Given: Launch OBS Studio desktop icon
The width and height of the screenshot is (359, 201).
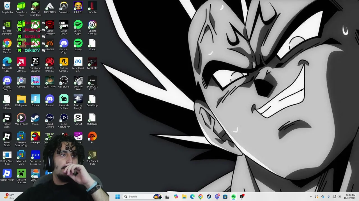Looking at the screenshot, I should coord(64,82).
